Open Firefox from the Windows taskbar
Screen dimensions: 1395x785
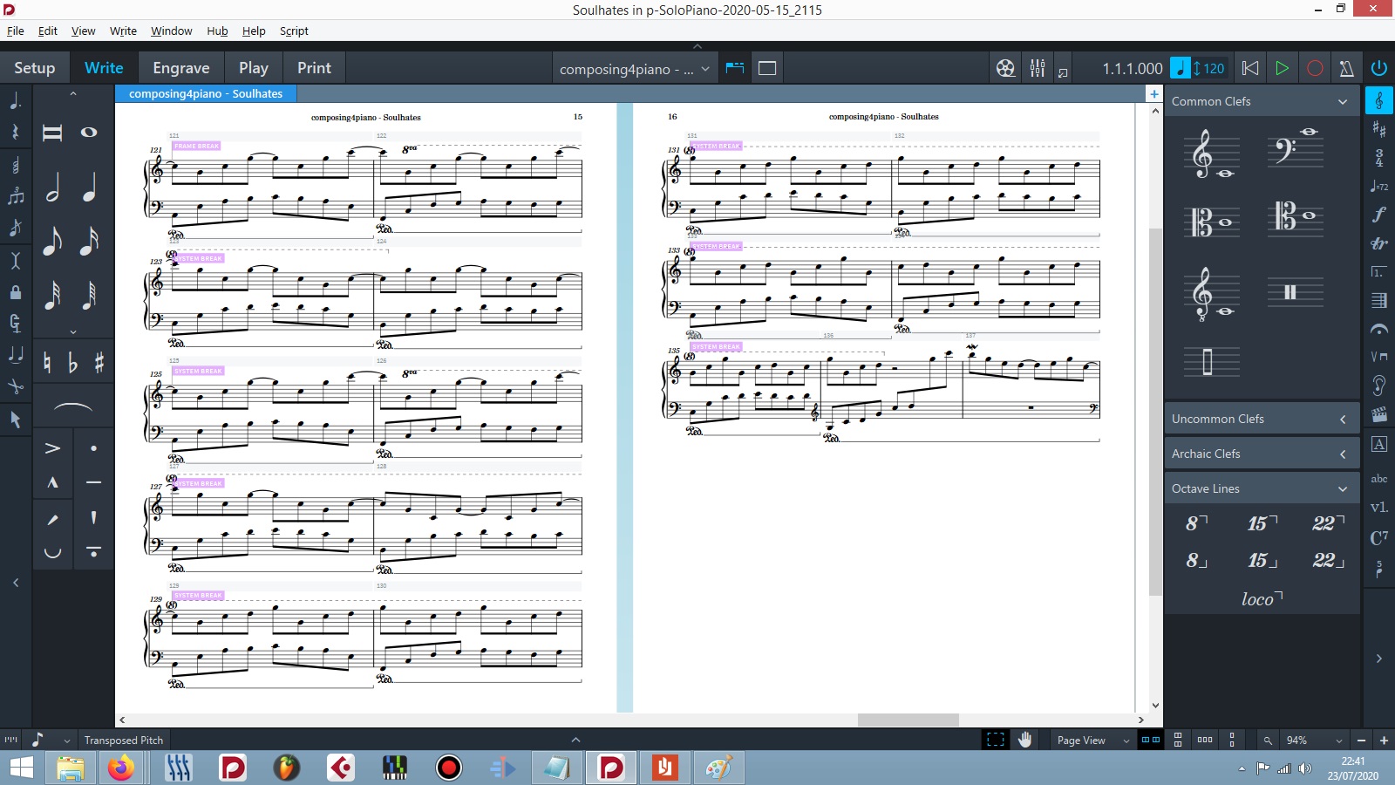point(121,768)
